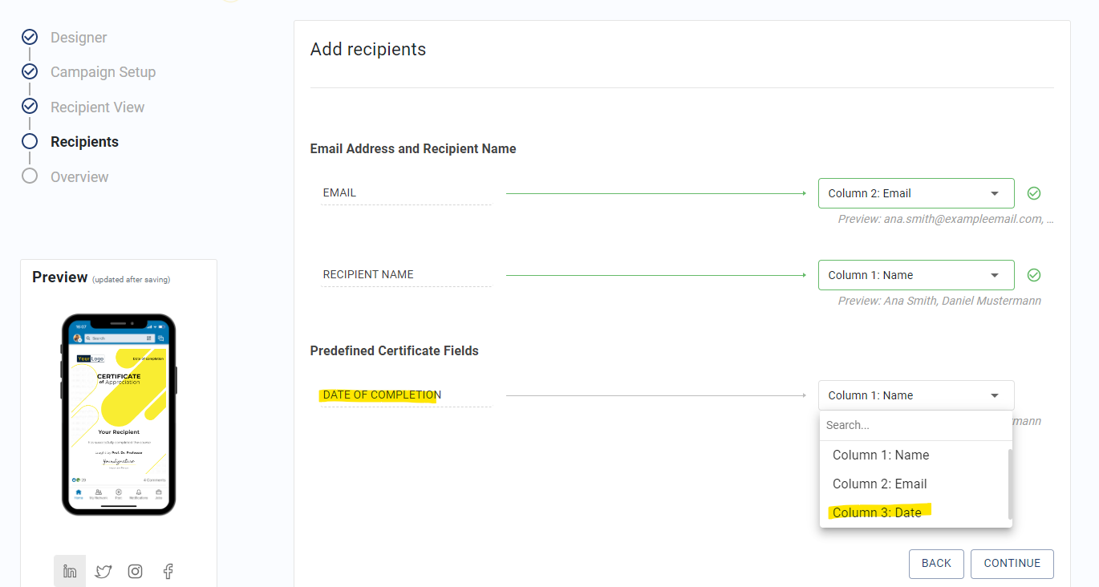Click the Recipient View step checkmark circle

coord(30,106)
